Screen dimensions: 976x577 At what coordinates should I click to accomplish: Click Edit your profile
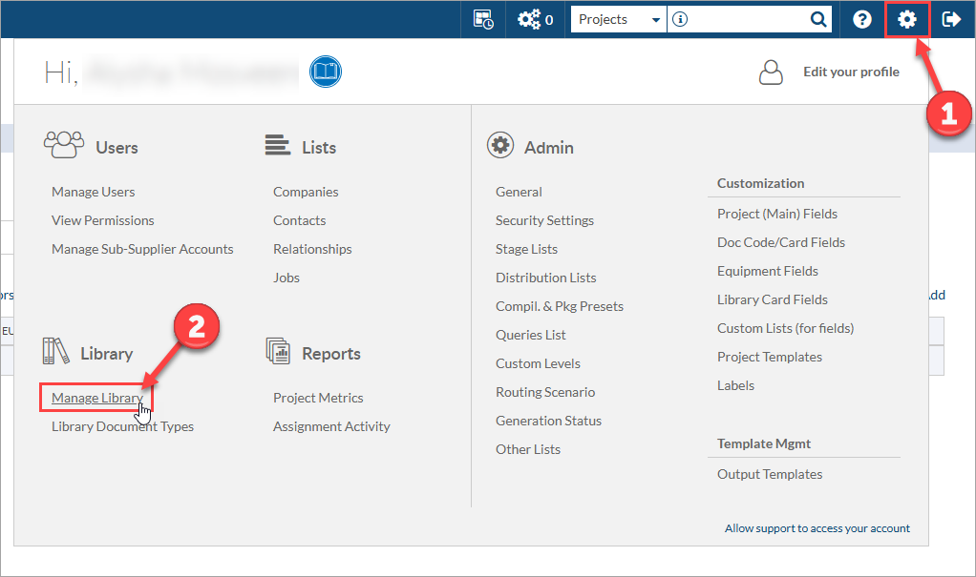click(850, 72)
